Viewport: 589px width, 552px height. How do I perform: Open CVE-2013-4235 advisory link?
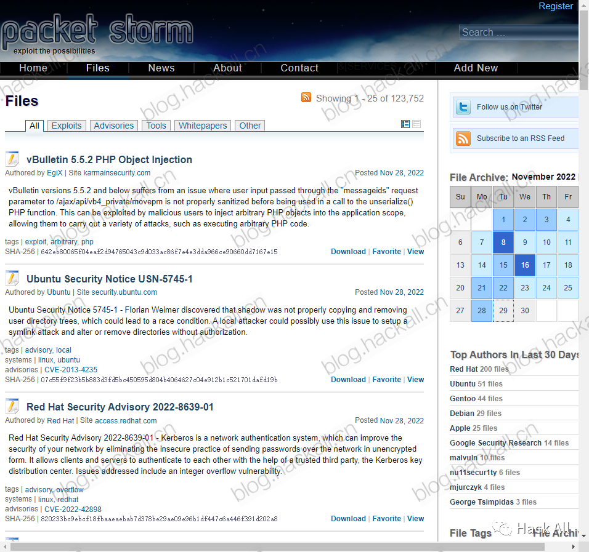click(x=71, y=370)
